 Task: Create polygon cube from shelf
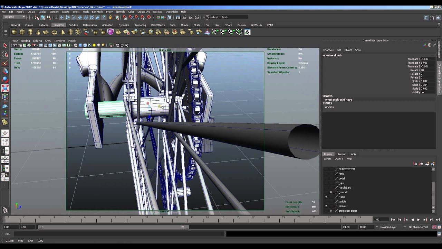point(22,32)
